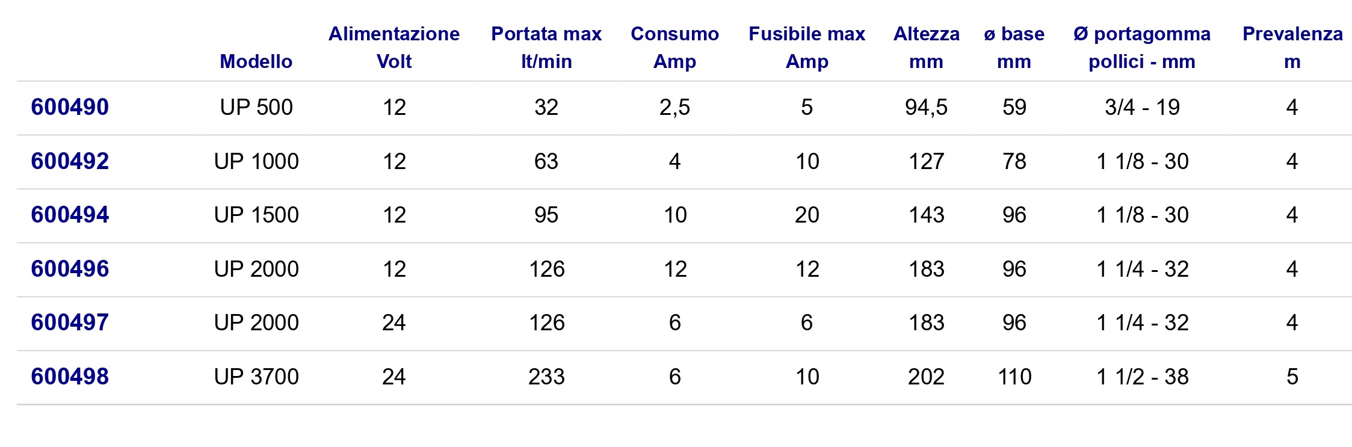Click the ø base mm header
Image resolution: width=1352 pixels, height=447 pixels.
coord(1014,48)
